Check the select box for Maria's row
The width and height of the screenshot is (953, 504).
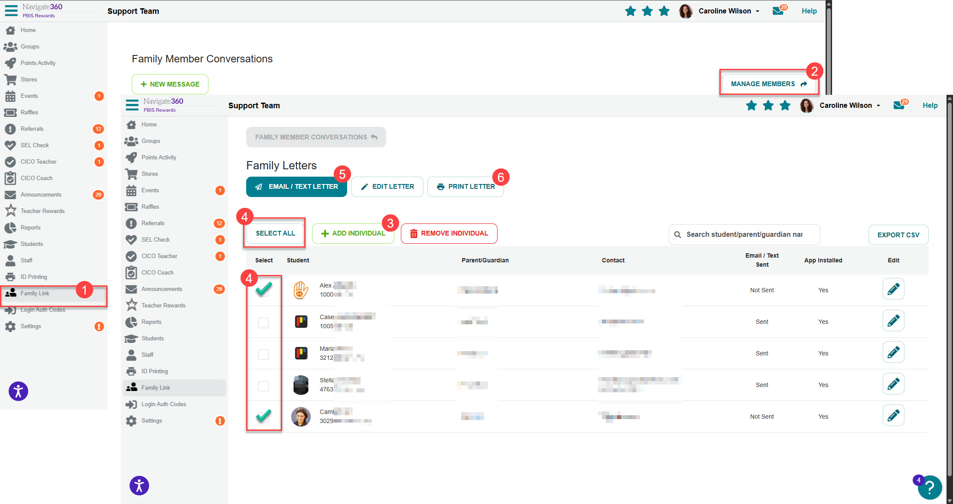point(263,354)
